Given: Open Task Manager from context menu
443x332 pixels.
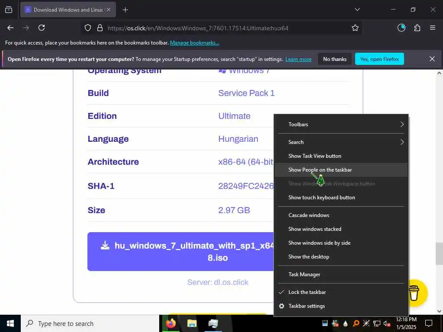Looking at the screenshot, I should [341, 275].
